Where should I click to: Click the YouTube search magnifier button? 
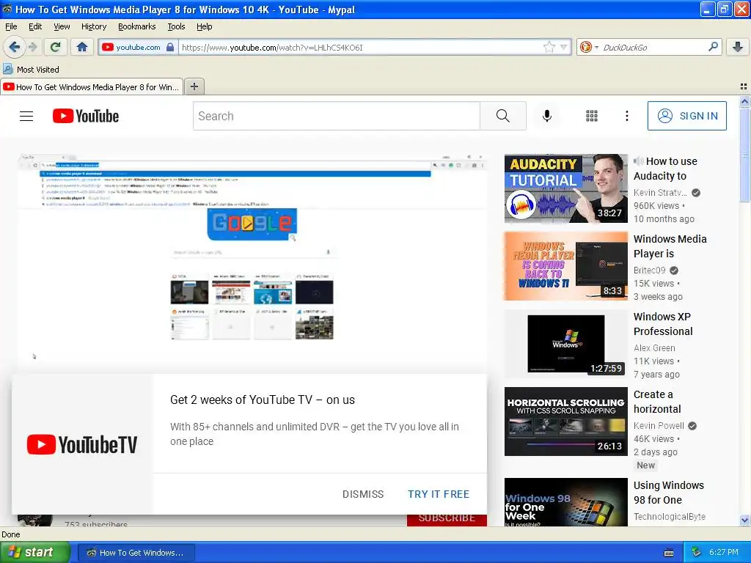(503, 116)
